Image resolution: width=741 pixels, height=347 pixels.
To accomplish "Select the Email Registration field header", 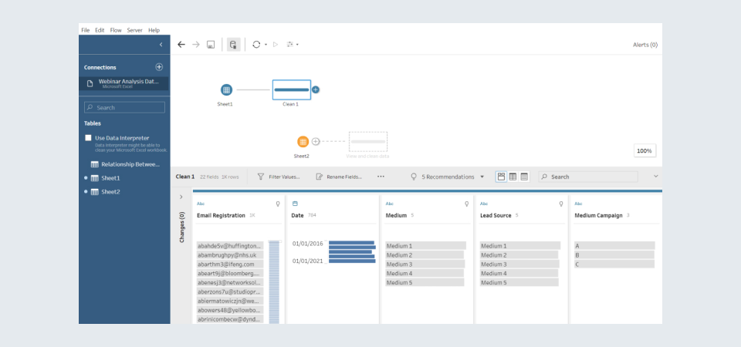I will tap(221, 215).
